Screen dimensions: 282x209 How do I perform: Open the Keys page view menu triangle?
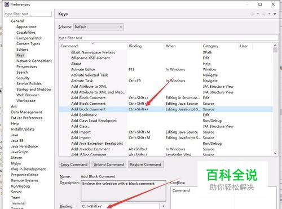click(275, 14)
